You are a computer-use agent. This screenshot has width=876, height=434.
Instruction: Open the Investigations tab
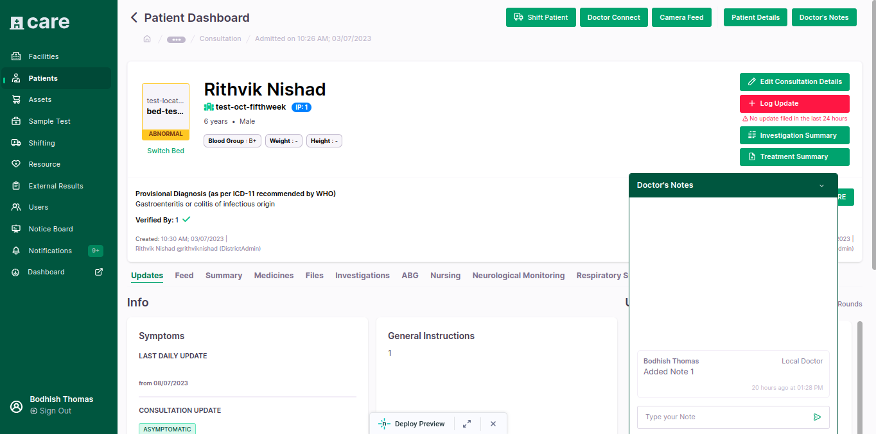pos(362,276)
